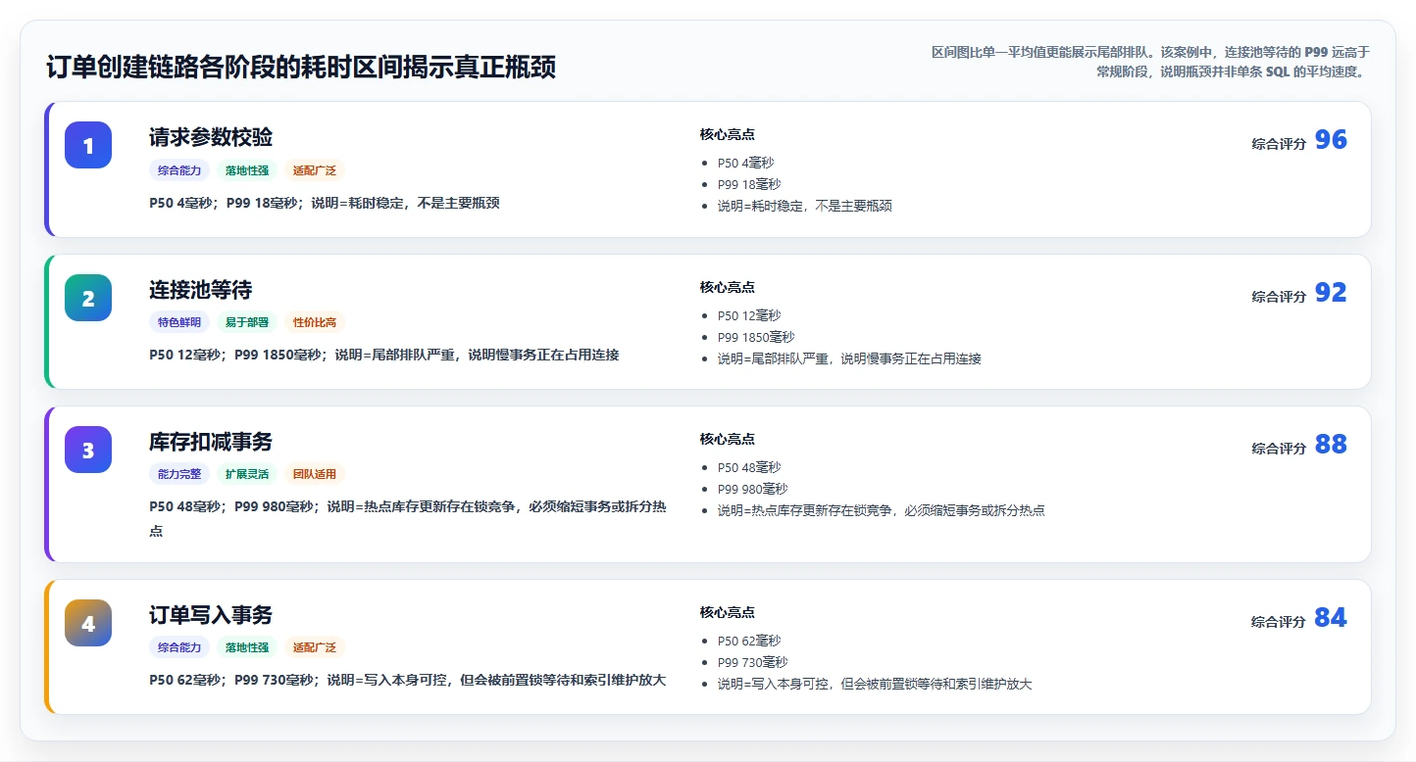Viewport: 1416px width, 762px height.
Task: Click the bullet '说明=尾部排队严重，说明慢事务正在占用连接'
Action: pos(849,358)
